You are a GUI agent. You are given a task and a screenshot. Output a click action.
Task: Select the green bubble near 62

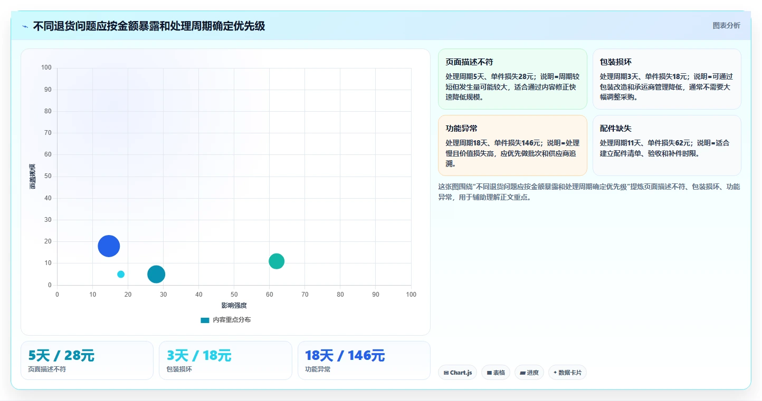(277, 261)
